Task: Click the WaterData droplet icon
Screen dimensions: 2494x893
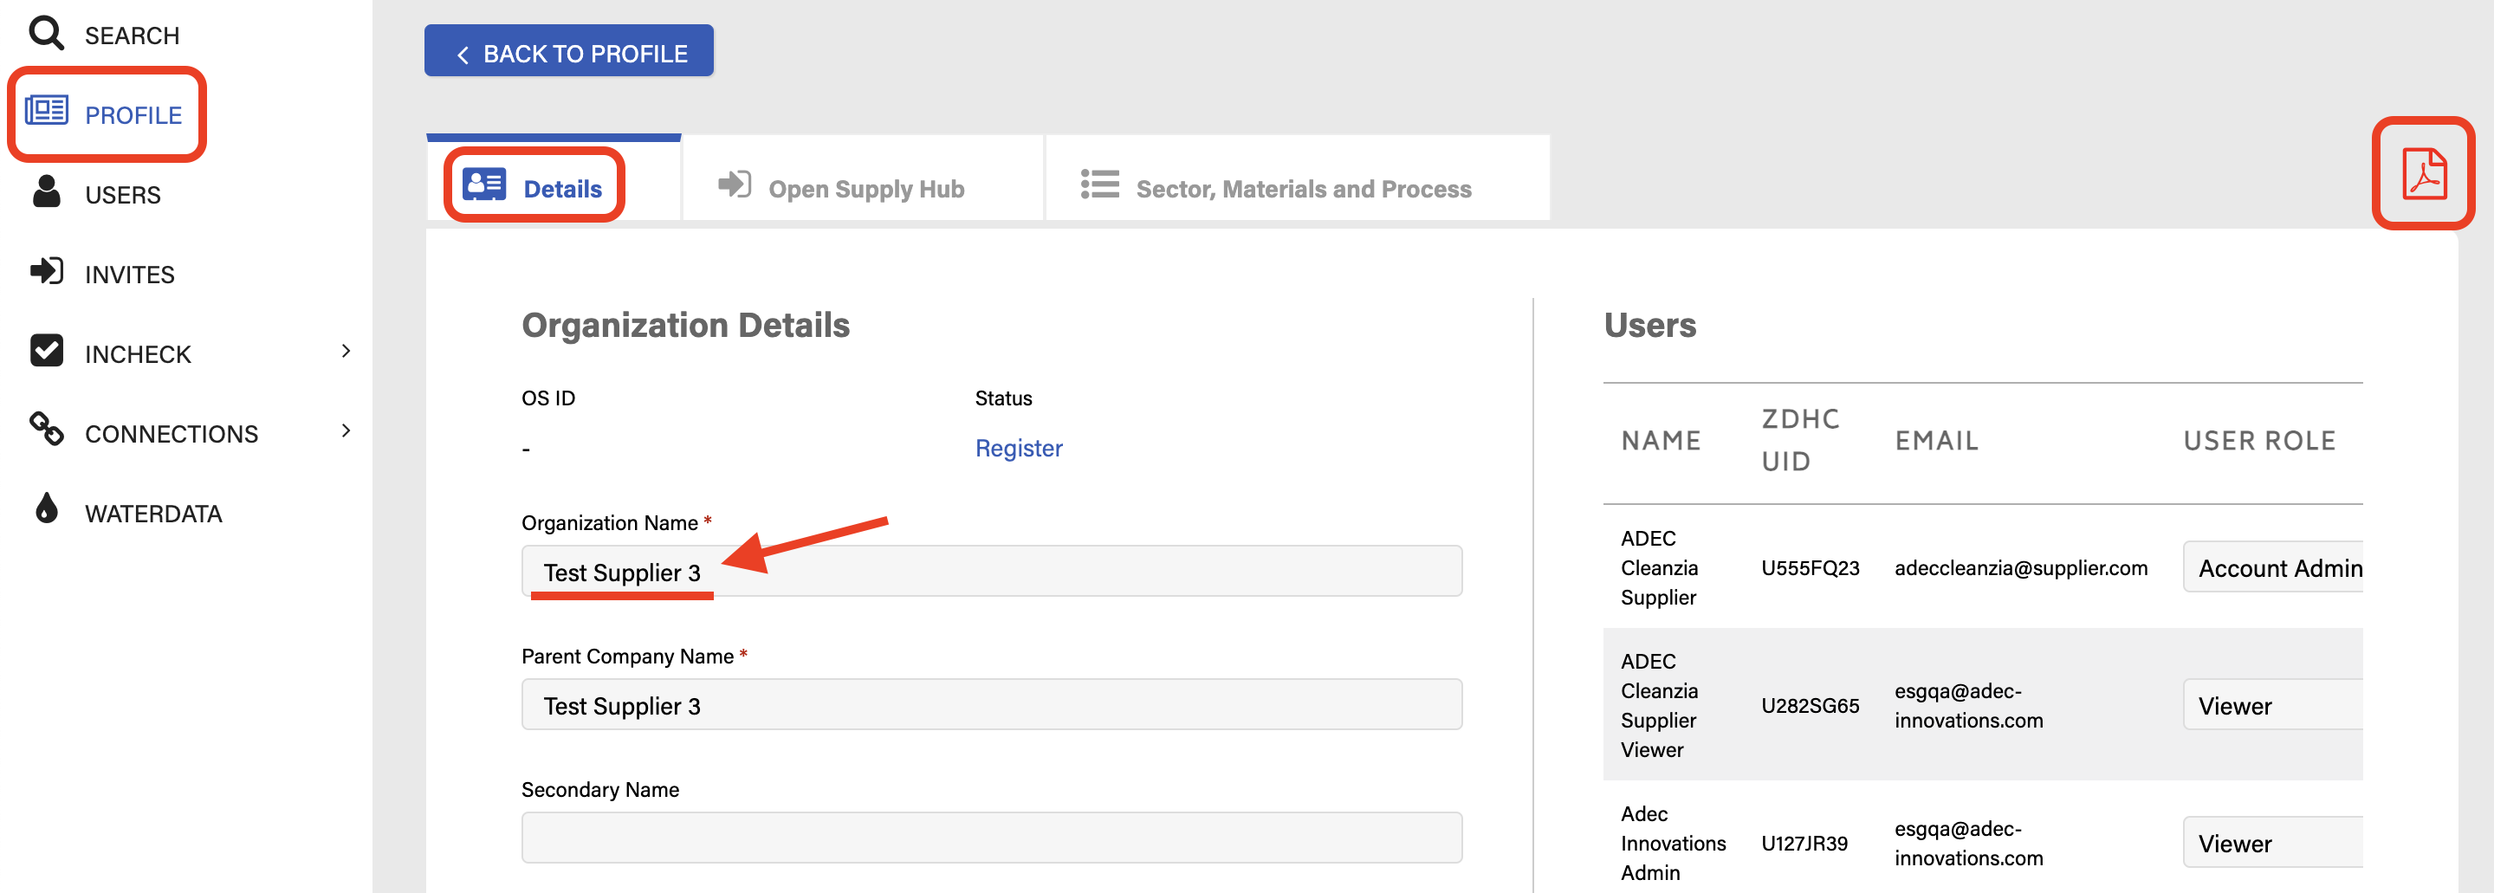Action: pyautogui.click(x=47, y=508)
